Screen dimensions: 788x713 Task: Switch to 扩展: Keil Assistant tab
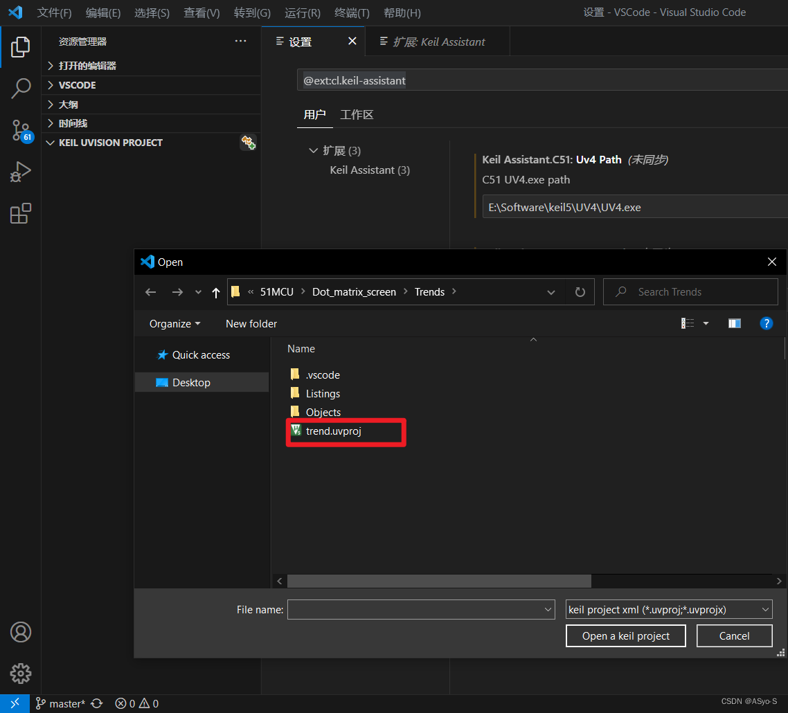438,42
